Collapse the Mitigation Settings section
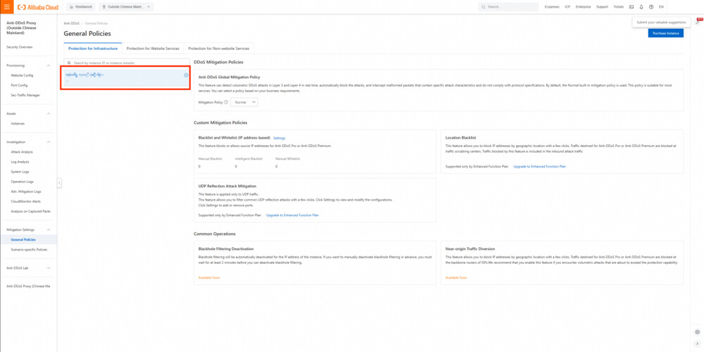 pos(49,230)
